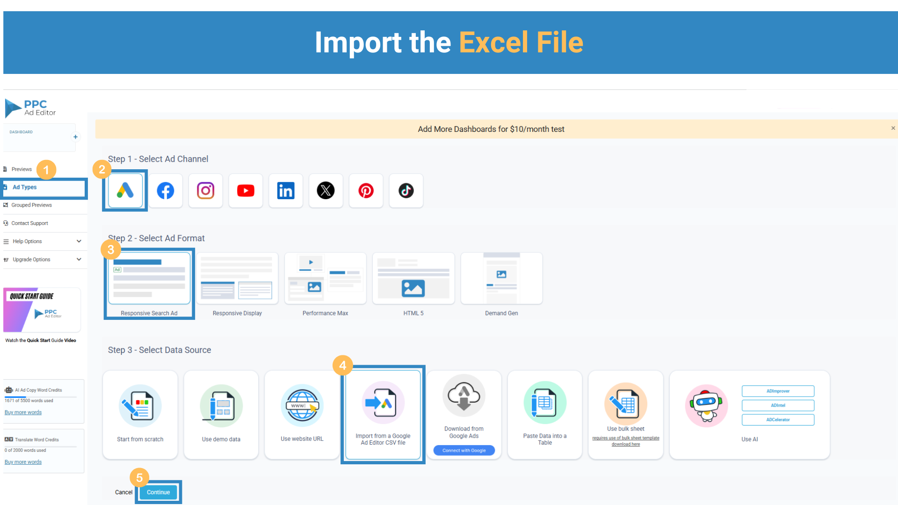Select the Facebook ad channel icon
The image size is (898, 505).
(x=166, y=191)
